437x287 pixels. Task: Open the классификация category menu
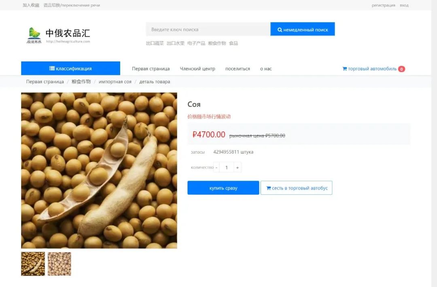(70, 68)
